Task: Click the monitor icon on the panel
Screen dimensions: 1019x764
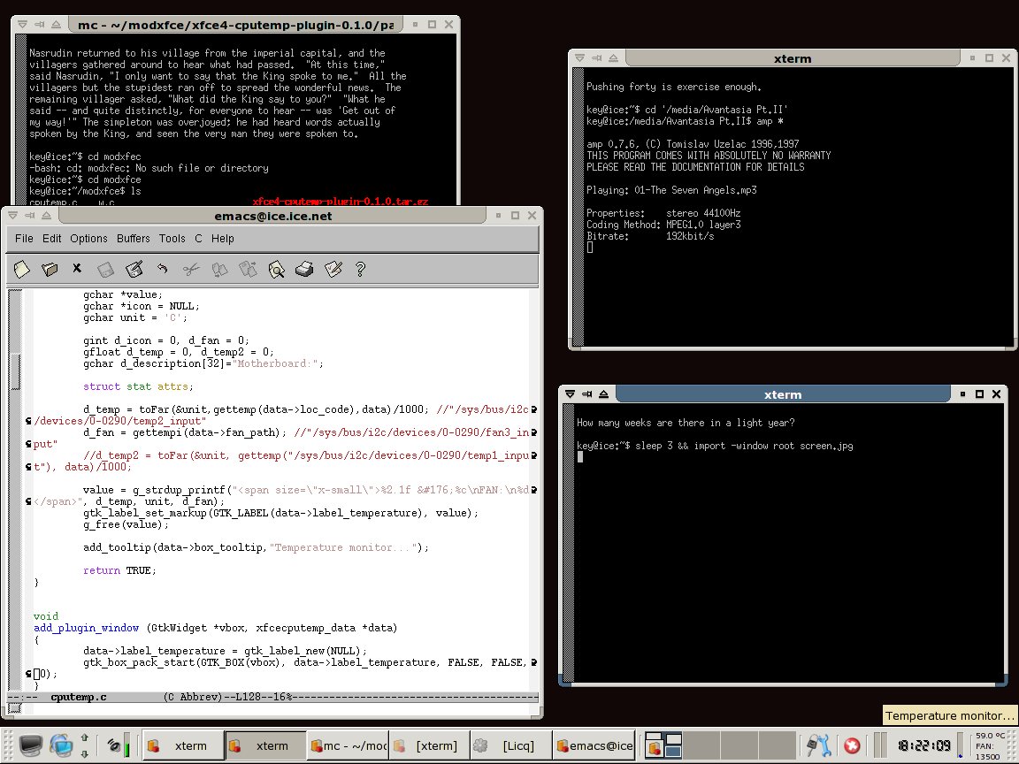Action: click(30, 745)
